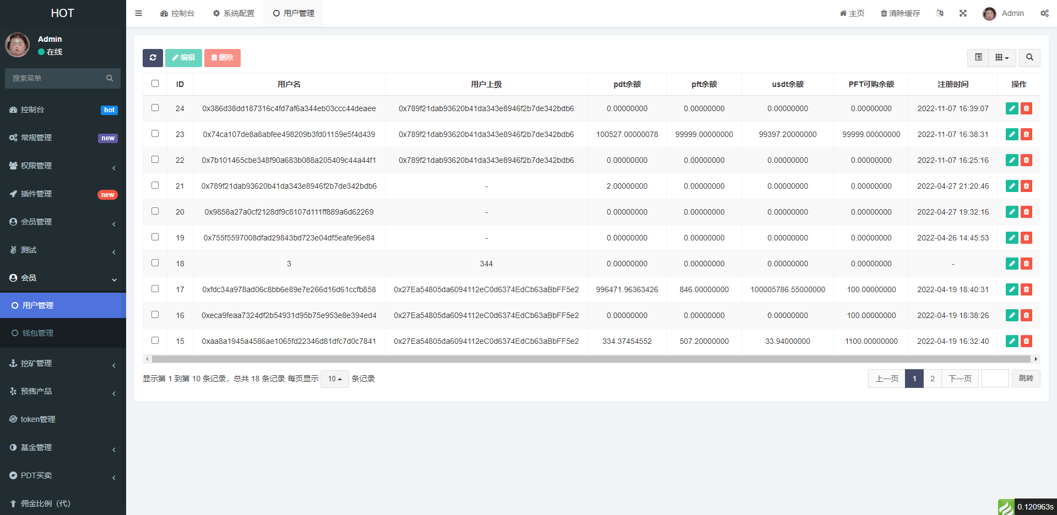This screenshot has width=1057, height=515.
Task: Click the fullscreen expand icon in header
Action: coord(963,13)
